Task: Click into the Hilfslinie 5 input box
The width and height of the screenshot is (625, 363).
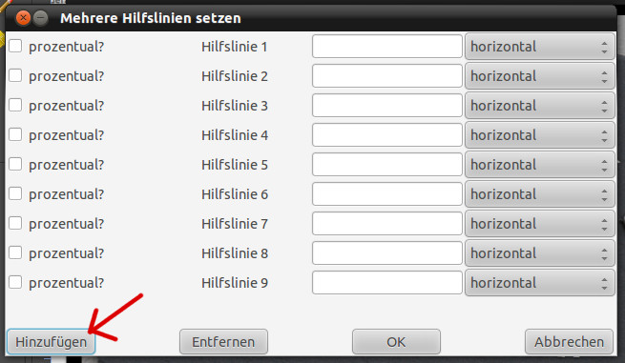Action: [387, 165]
